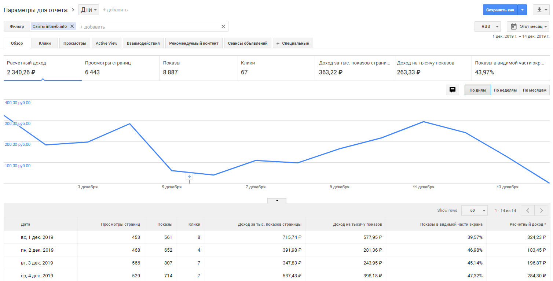Open the chart annotations comment icon

pyautogui.click(x=453, y=90)
